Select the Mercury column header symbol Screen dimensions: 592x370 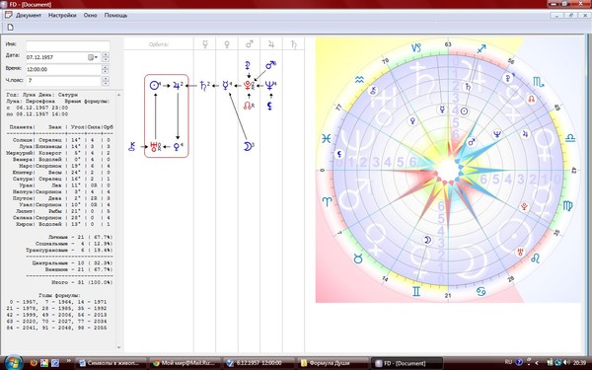pos(205,44)
